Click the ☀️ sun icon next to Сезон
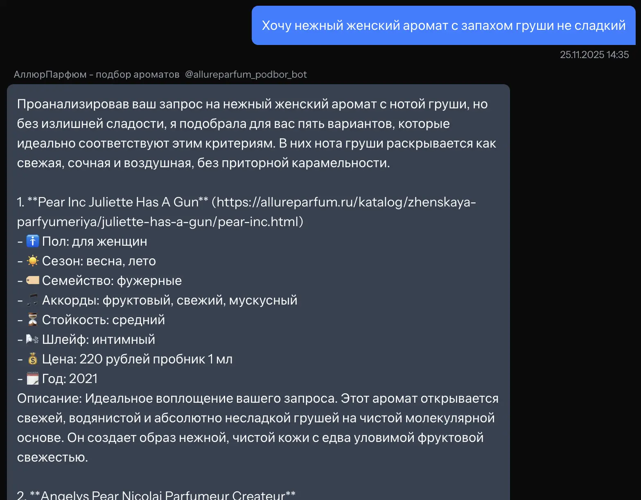 pos(33,260)
